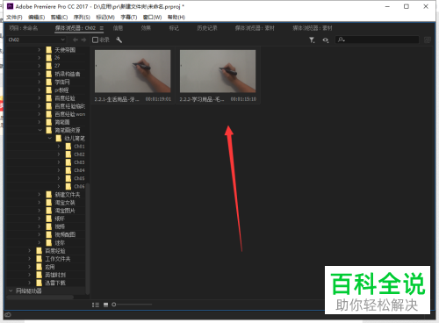This screenshot has width=439, height=323.
Task: Click the folder icon for 学信网
Action: tap(49, 82)
